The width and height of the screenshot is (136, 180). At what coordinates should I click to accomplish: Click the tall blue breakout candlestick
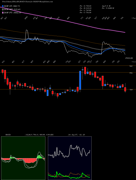[80, 80]
